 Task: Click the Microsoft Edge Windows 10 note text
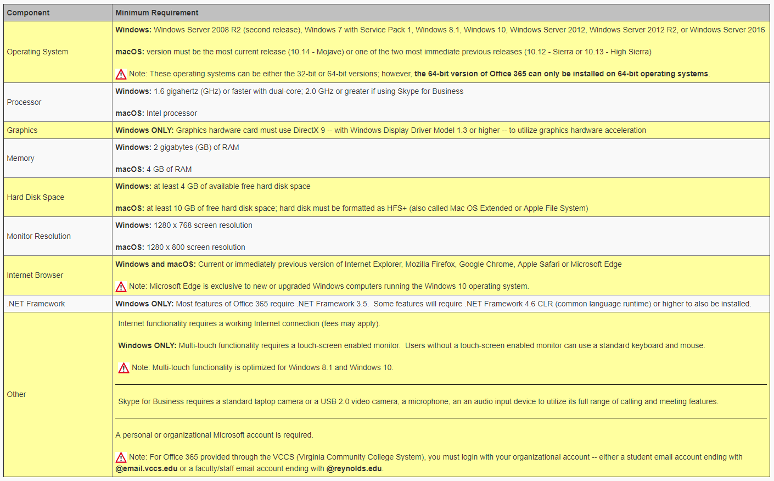click(329, 286)
